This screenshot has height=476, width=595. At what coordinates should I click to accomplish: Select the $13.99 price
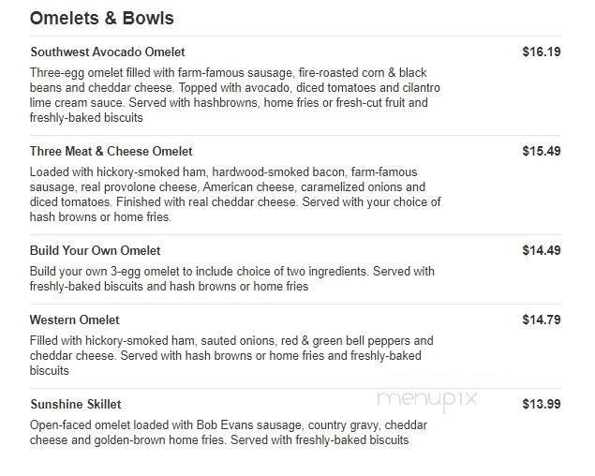[541, 405]
